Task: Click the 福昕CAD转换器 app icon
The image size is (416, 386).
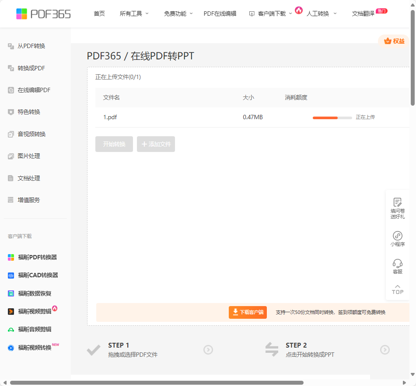Action: coord(11,276)
